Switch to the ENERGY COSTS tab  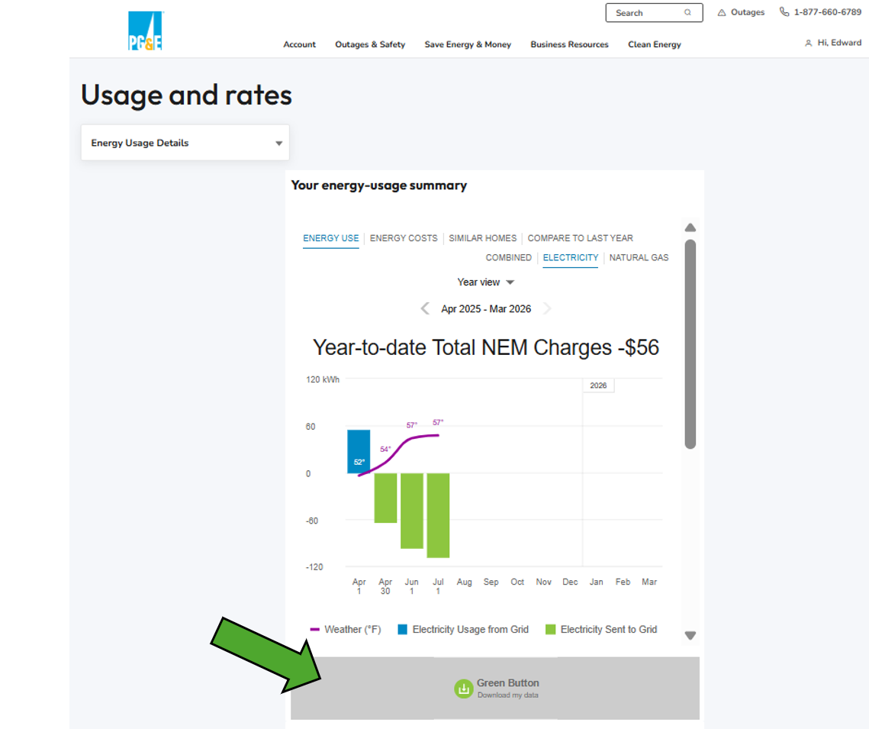tap(404, 238)
